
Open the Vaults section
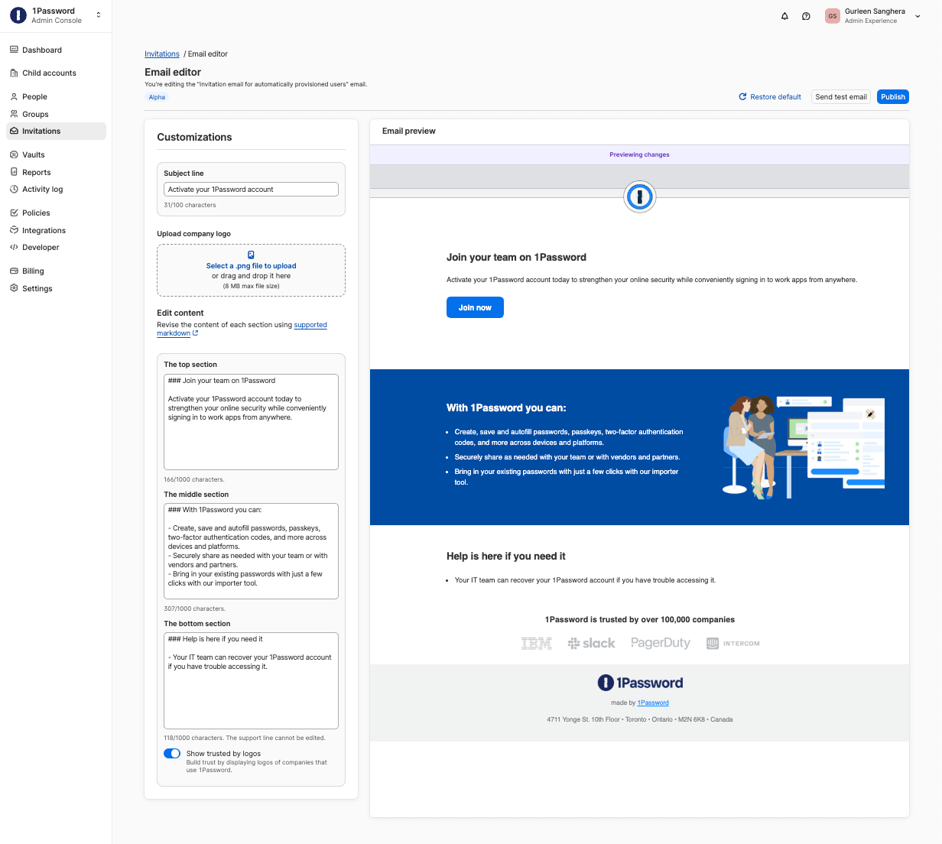34,154
